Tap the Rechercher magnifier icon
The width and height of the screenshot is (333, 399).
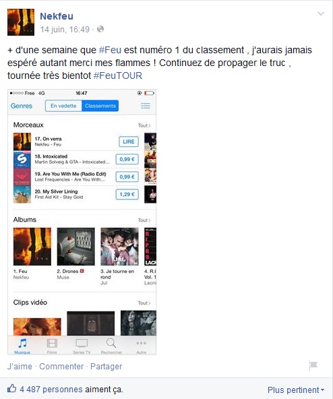111,343
